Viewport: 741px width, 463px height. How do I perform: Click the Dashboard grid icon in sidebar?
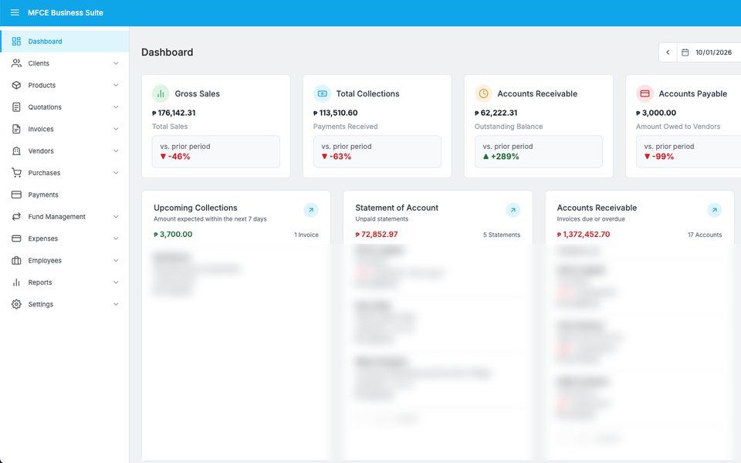pos(16,42)
